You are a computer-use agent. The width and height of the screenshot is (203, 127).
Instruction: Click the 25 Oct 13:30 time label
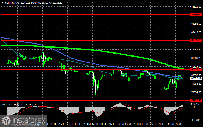(141, 124)
